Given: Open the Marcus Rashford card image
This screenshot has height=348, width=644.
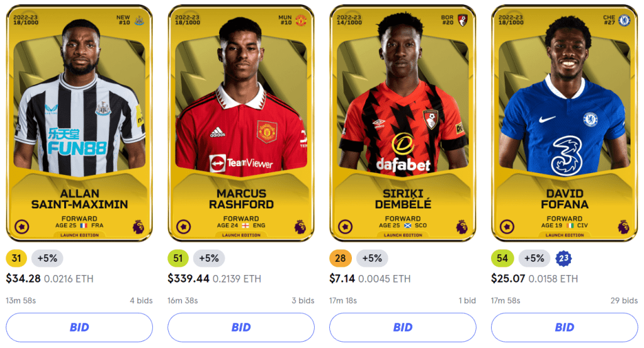Looking at the screenshot, I should tap(241, 123).
